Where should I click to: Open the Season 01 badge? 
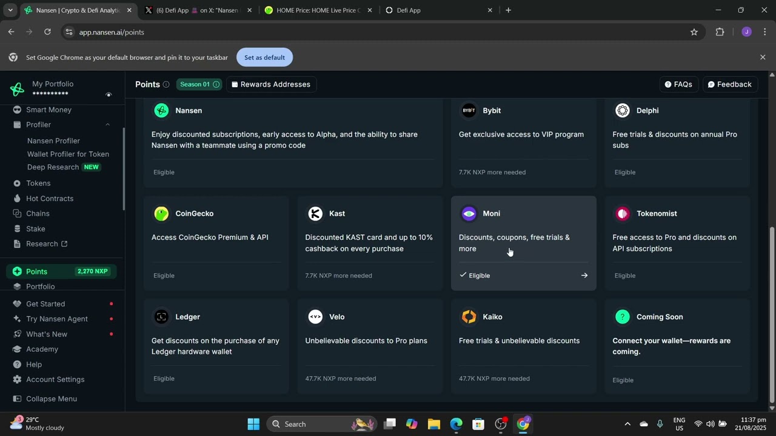coord(199,84)
